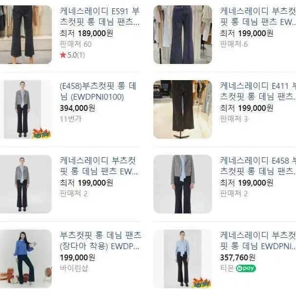Click the flame sticker on the E458 thumbnail
Viewport: 296px width, 296px height.
tap(42, 133)
